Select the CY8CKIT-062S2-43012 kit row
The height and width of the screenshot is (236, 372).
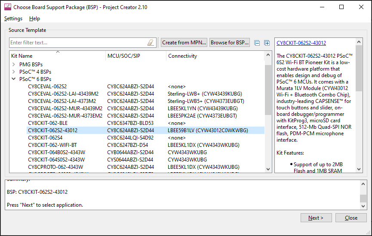(x=145, y=130)
